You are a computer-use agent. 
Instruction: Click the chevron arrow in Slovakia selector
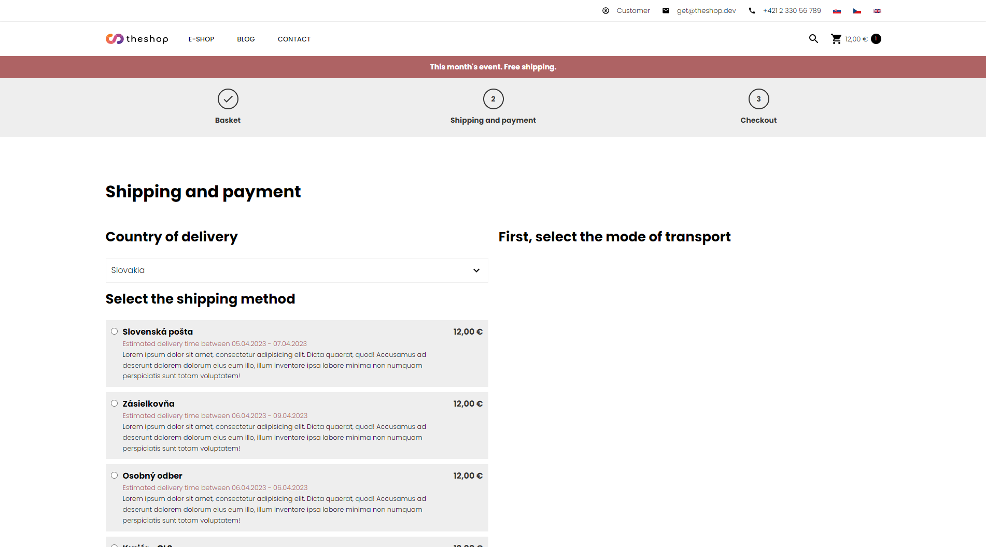click(x=476, y=270)
